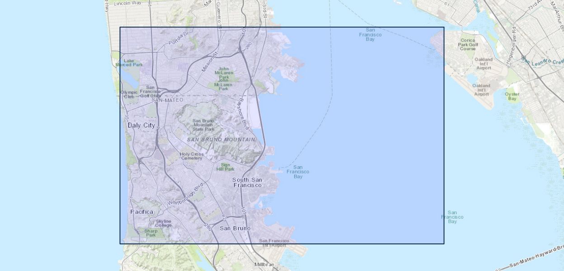Click the Westborough Blvd road label
Image resolution: width=564 pixels, height=271 pixels.
tap(185, 195)
